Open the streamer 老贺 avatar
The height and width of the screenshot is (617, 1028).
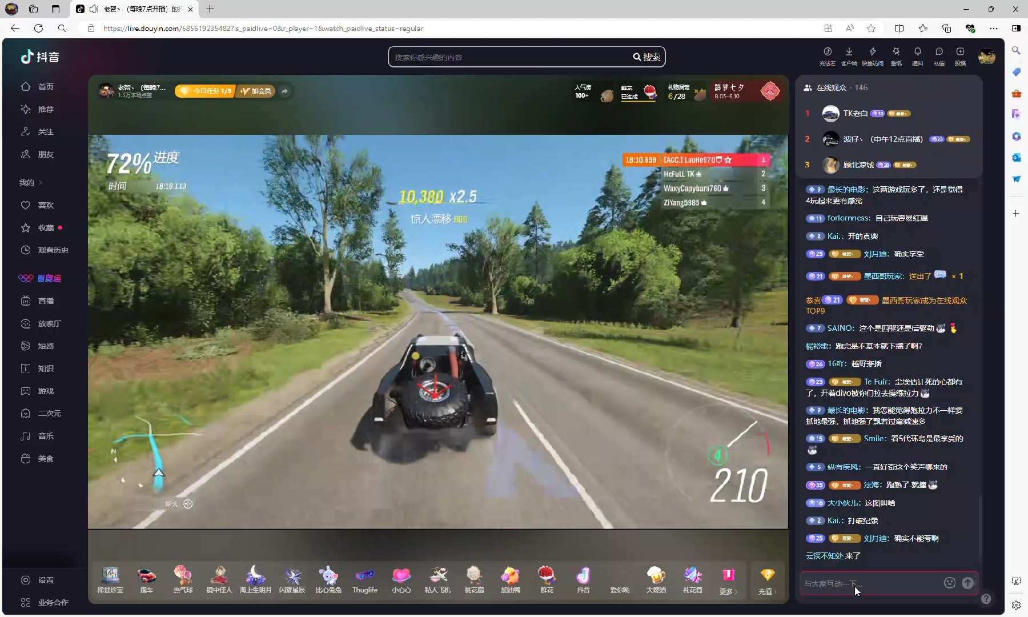tap(106, 91)
